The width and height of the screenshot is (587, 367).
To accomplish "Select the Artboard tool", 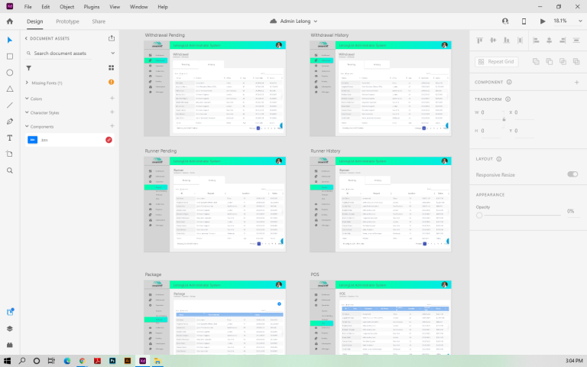I will click(x=10, y=154).
